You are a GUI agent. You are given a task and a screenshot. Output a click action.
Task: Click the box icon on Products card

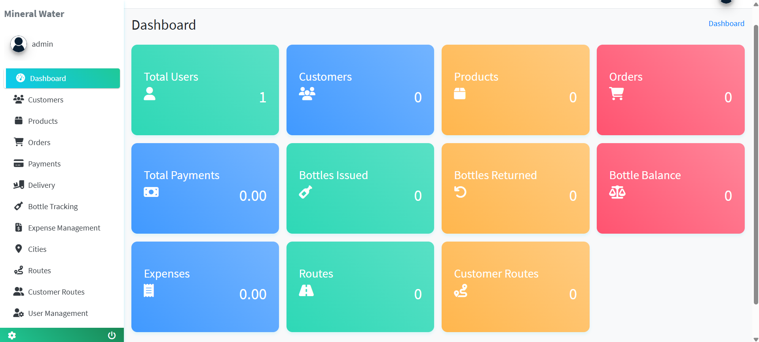[460, 94]
